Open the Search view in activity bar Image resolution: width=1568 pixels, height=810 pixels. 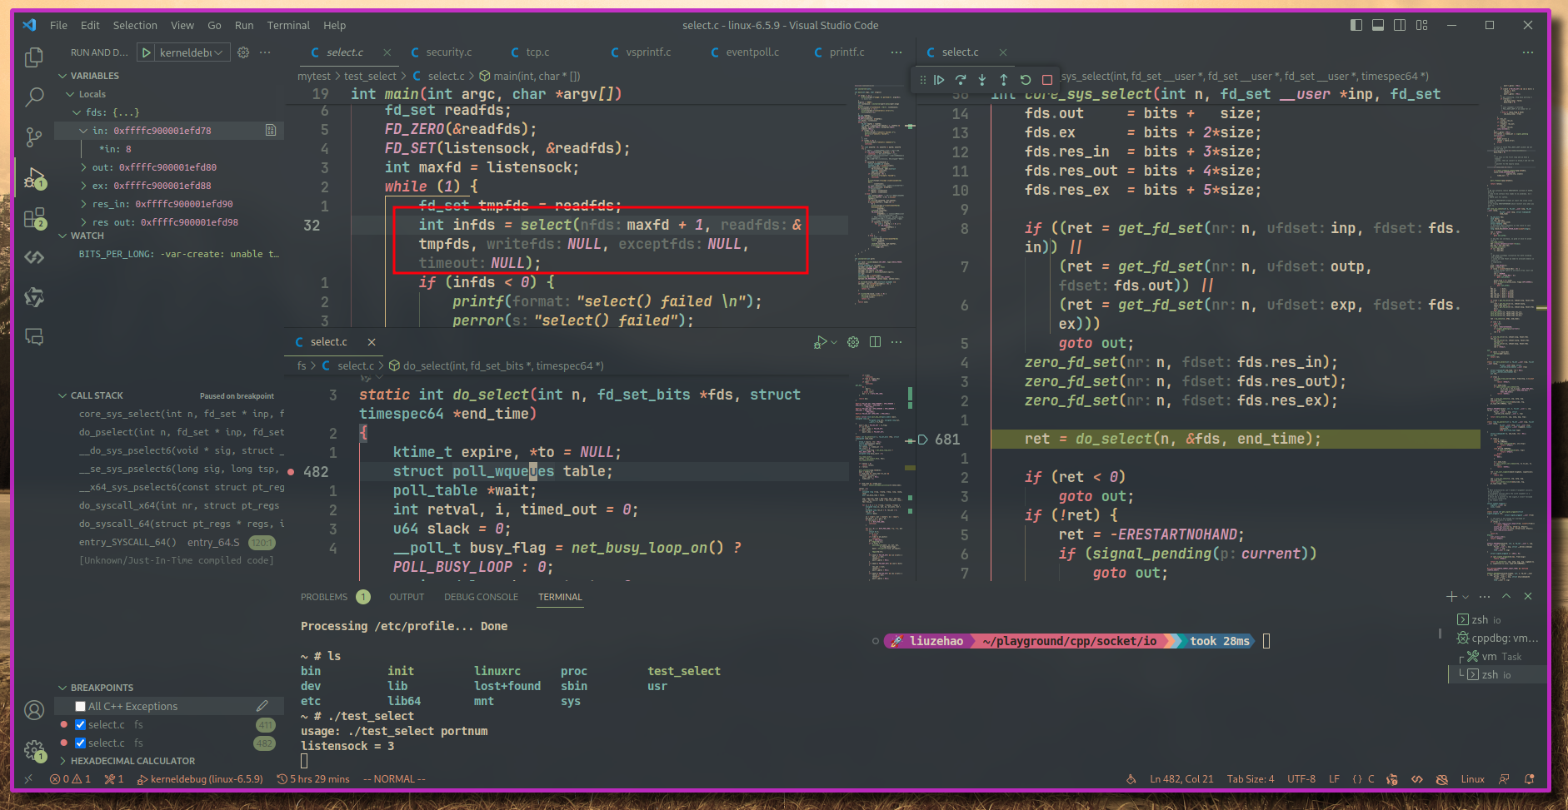pyautogui.click(x=34, y=97)
